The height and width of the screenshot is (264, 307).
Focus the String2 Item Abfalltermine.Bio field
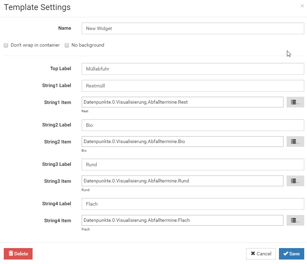point(182,142)
